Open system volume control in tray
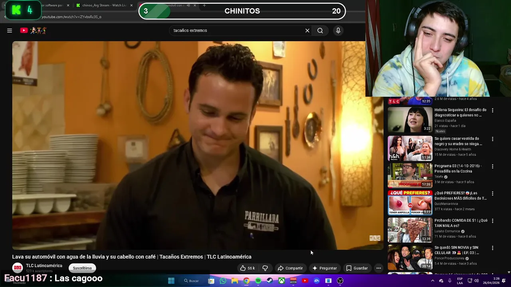This screenshot has height=287, width=511. point(476,281)
